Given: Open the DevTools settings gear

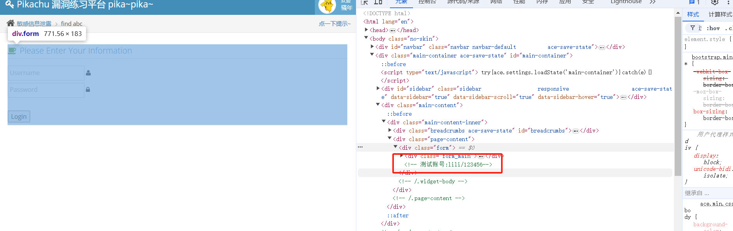Looking at the screenshot, I should (x=715, y=2).
